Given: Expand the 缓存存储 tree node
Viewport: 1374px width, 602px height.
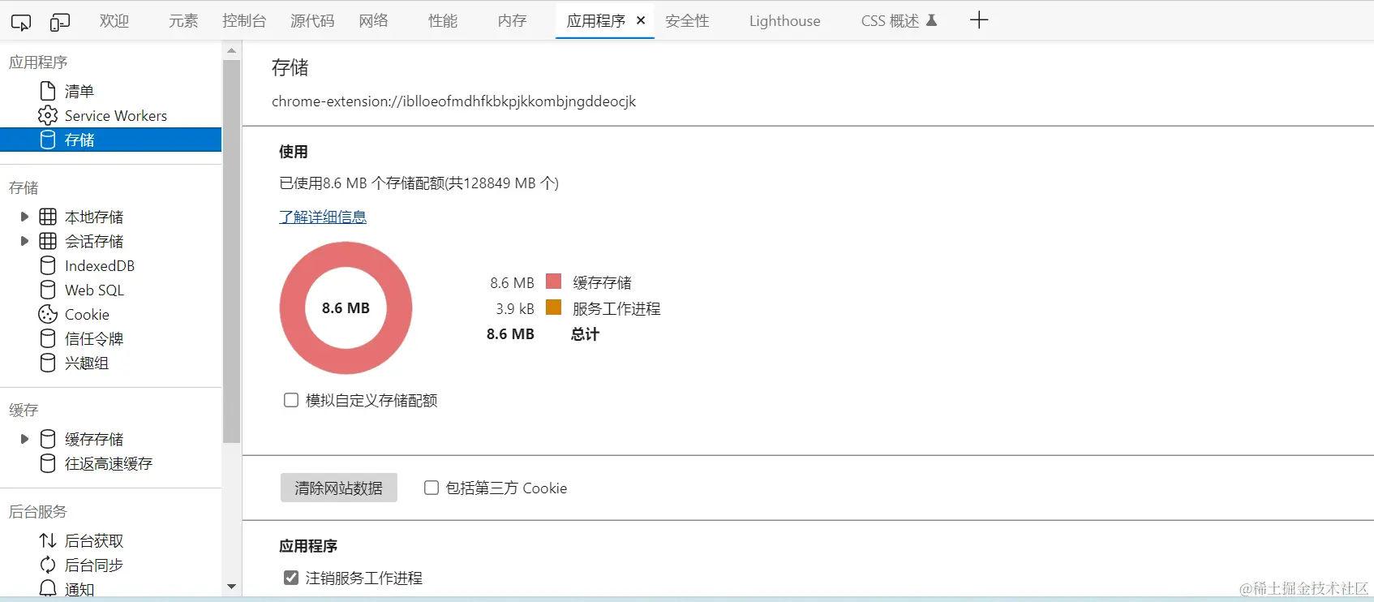Looking at the screenshot, I should point(24,439).
